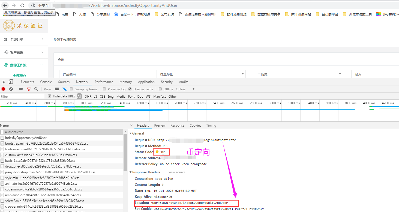The image size is (399, 212).
Task: Open the Response tab for the request
Action: tap(177, 125)
